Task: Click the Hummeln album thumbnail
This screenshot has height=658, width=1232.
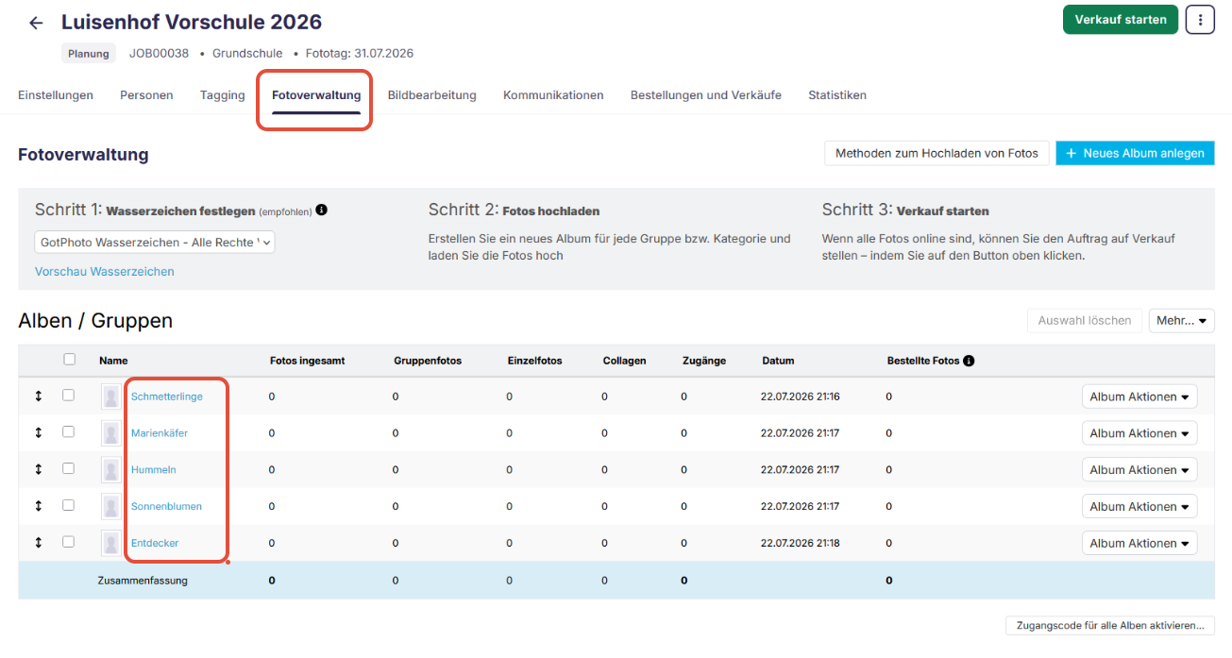Action: click(110, 470)
